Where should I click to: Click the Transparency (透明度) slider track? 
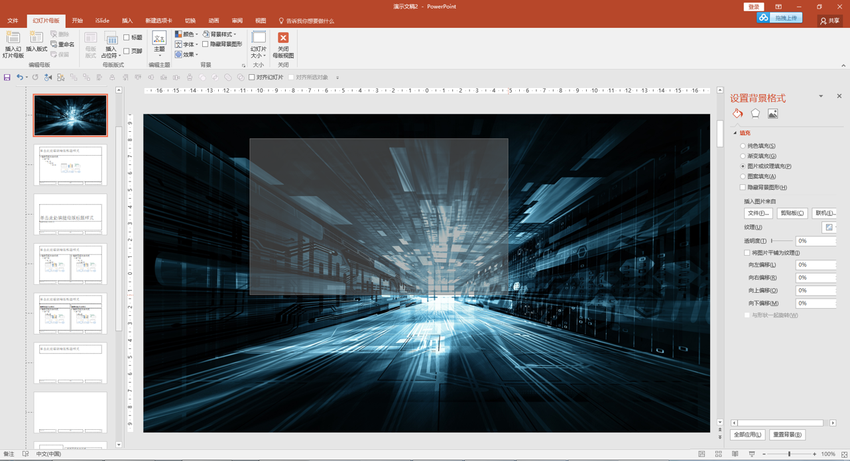(782, 241)
